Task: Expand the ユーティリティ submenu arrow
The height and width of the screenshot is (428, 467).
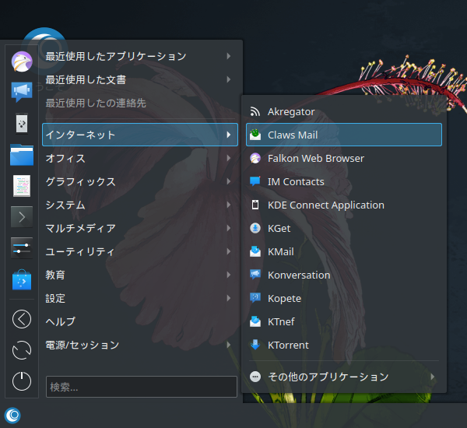Action: 229,251
